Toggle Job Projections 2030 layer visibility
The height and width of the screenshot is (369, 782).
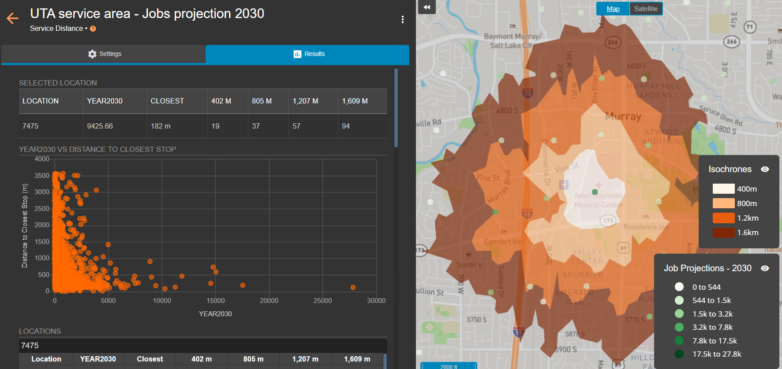click(x=765, y=268)
